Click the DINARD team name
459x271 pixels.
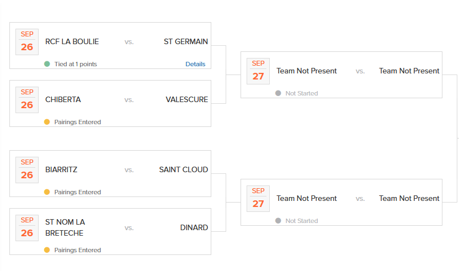(194, 227)
